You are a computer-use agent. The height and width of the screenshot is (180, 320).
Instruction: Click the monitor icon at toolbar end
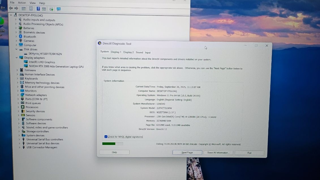coord(59,9)
